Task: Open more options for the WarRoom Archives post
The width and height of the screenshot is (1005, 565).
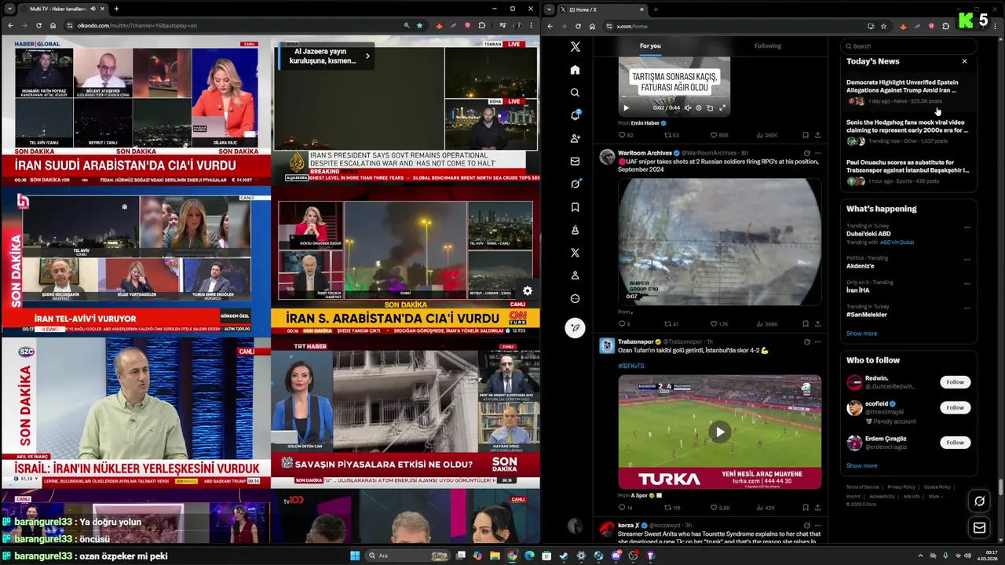Action: pos(817,153)
